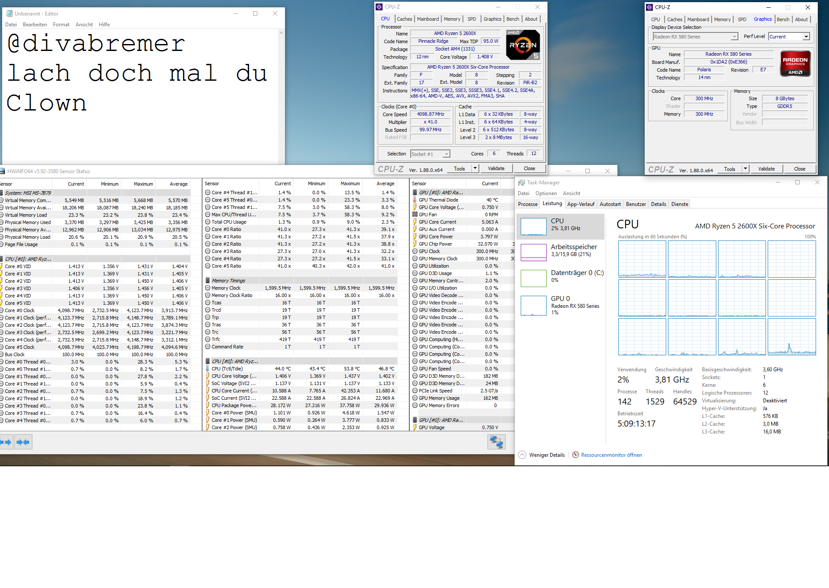829x588 pixels.
Task: Click the Editor scrollbar up arrow
Action: 281,33
